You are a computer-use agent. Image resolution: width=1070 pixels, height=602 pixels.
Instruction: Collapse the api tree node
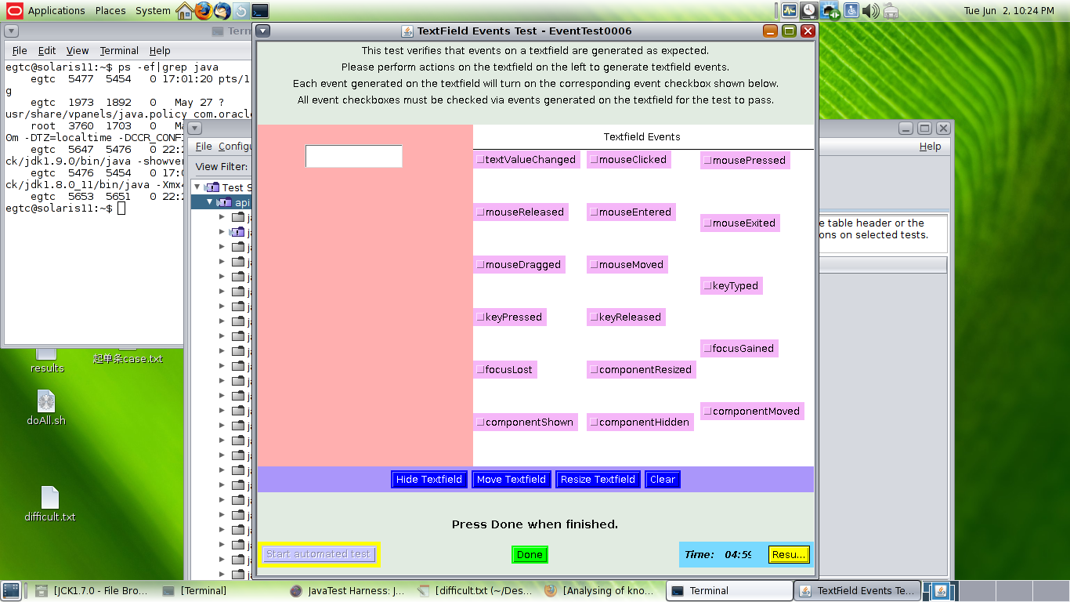tap(210, 202)
